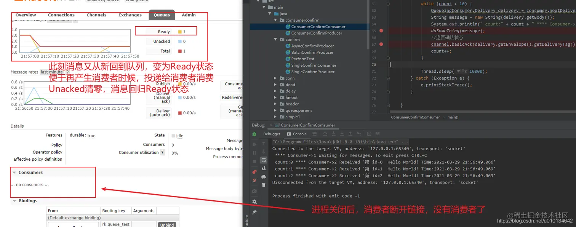Select the Rerun debug session icon
This screenshot has width=576, height=227.
[254, 133]
